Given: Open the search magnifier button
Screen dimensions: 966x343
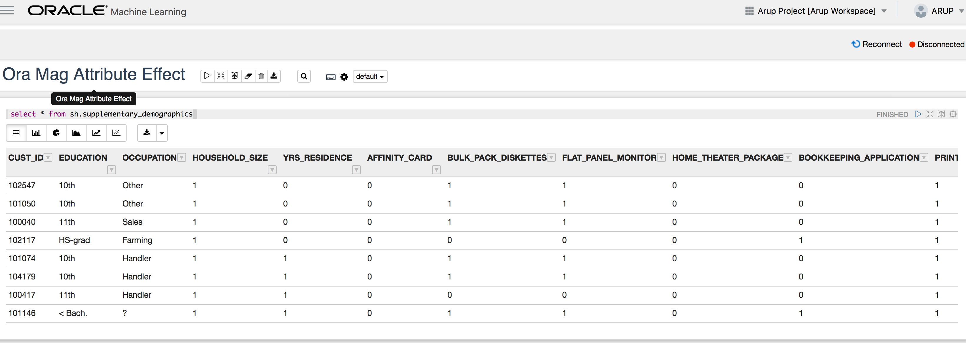Looking at the screenshot, I should coord(304,76).
